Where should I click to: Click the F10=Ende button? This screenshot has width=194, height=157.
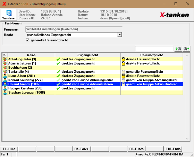[x=173, y=149]
